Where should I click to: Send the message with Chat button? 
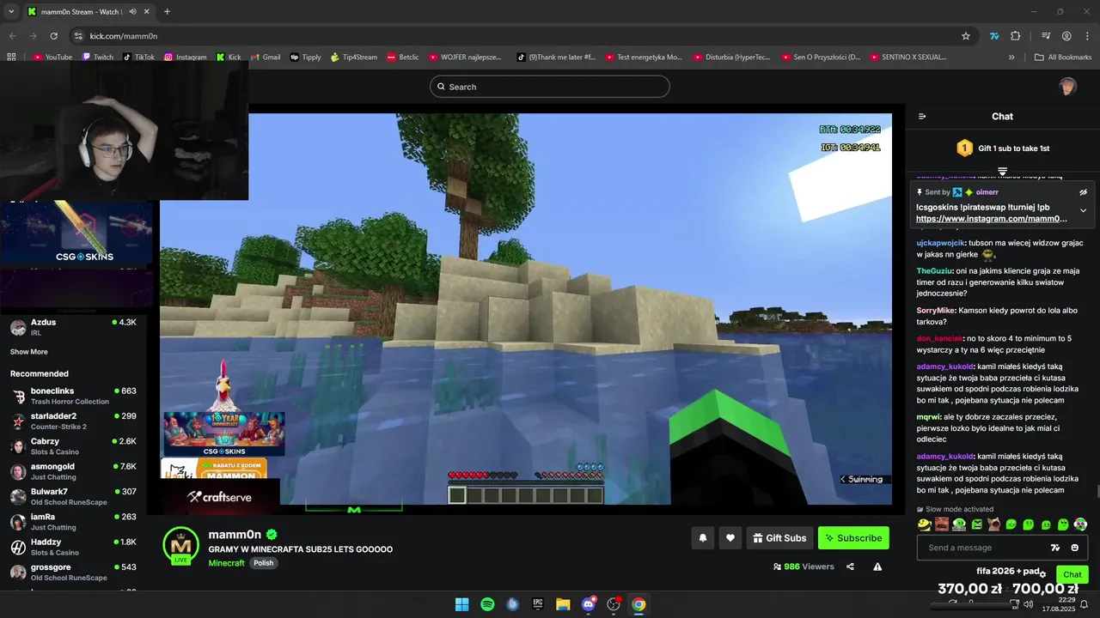coord(1072,574)
